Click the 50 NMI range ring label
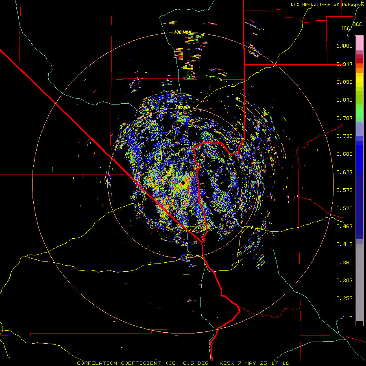Viewport: 366px width, 366px height. coord(183,108)
